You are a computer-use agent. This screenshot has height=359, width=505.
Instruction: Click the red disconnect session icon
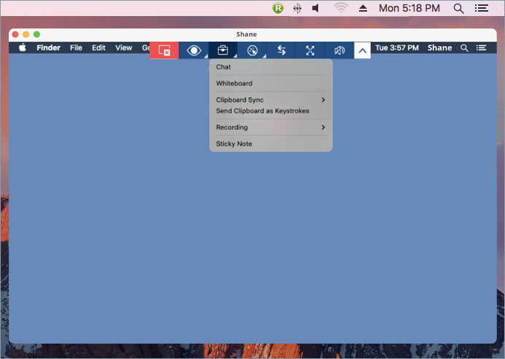point(164,50)
